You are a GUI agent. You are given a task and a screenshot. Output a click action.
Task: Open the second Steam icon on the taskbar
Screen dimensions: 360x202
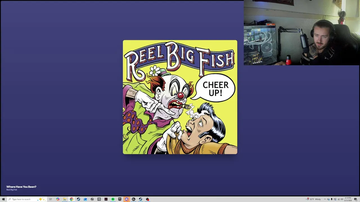tap(140, 199)
